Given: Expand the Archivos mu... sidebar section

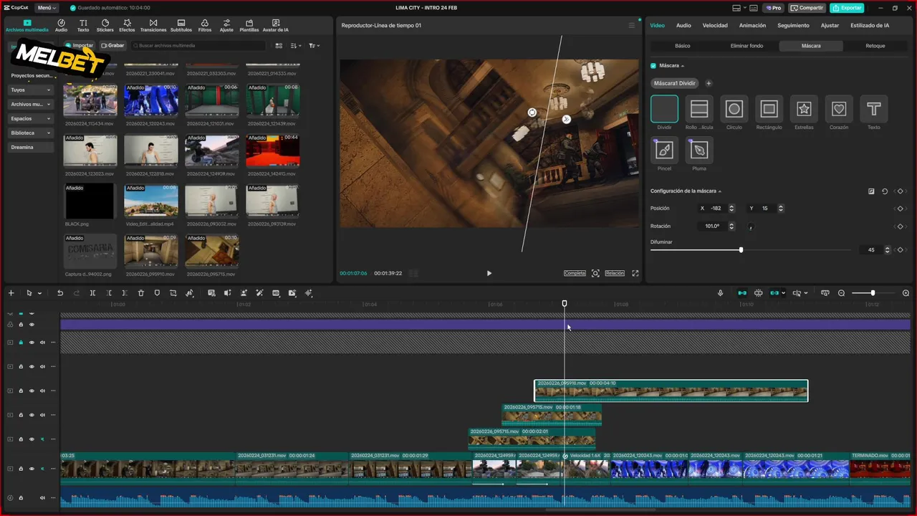Looking at the screenshot, I should point(31,105).
